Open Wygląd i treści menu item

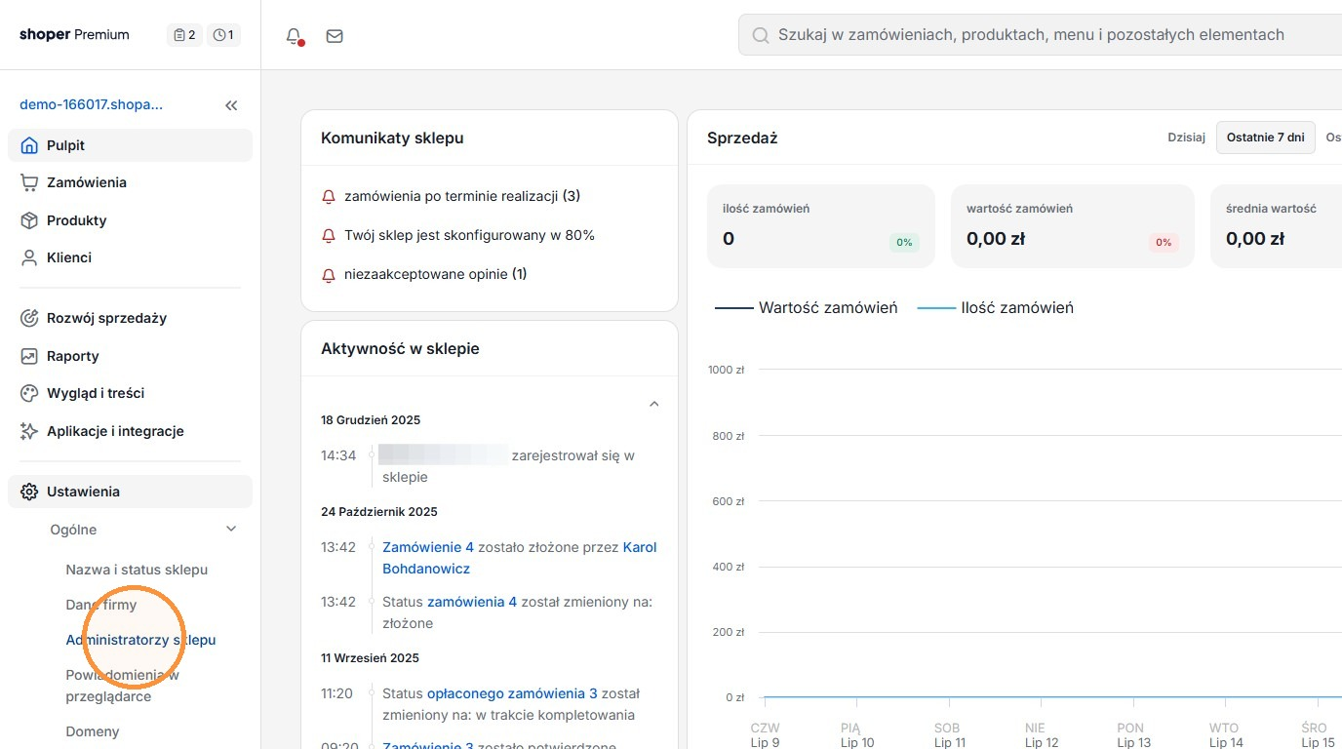(131, 393)
